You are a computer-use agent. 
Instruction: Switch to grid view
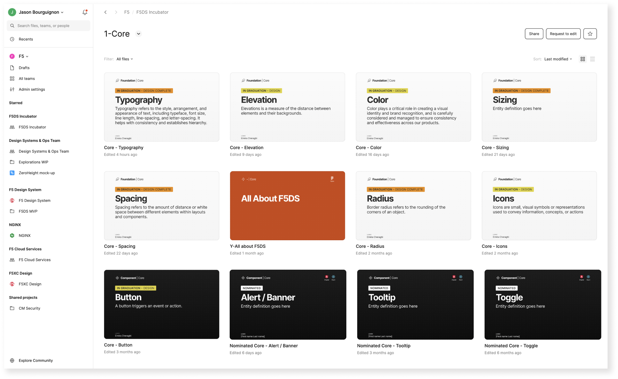583,59
